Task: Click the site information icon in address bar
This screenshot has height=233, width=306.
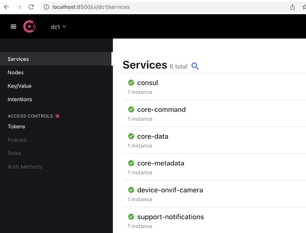Action: click(46, 7)
